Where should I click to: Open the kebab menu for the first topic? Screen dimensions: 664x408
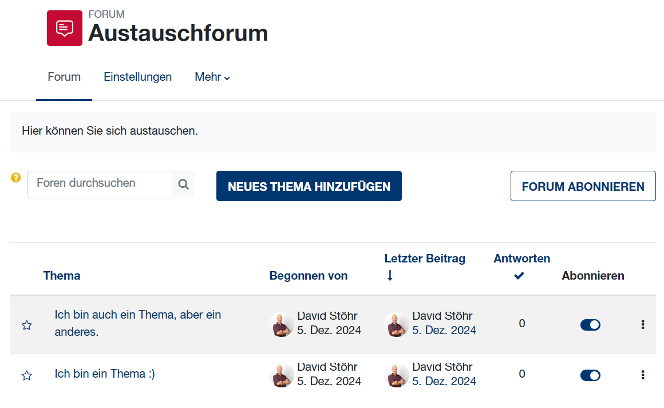[x=643, y=325]
